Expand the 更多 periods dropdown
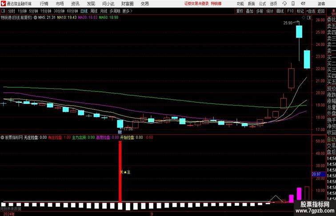The height and width of the screenshot is (216, 336). pos(127,11)
